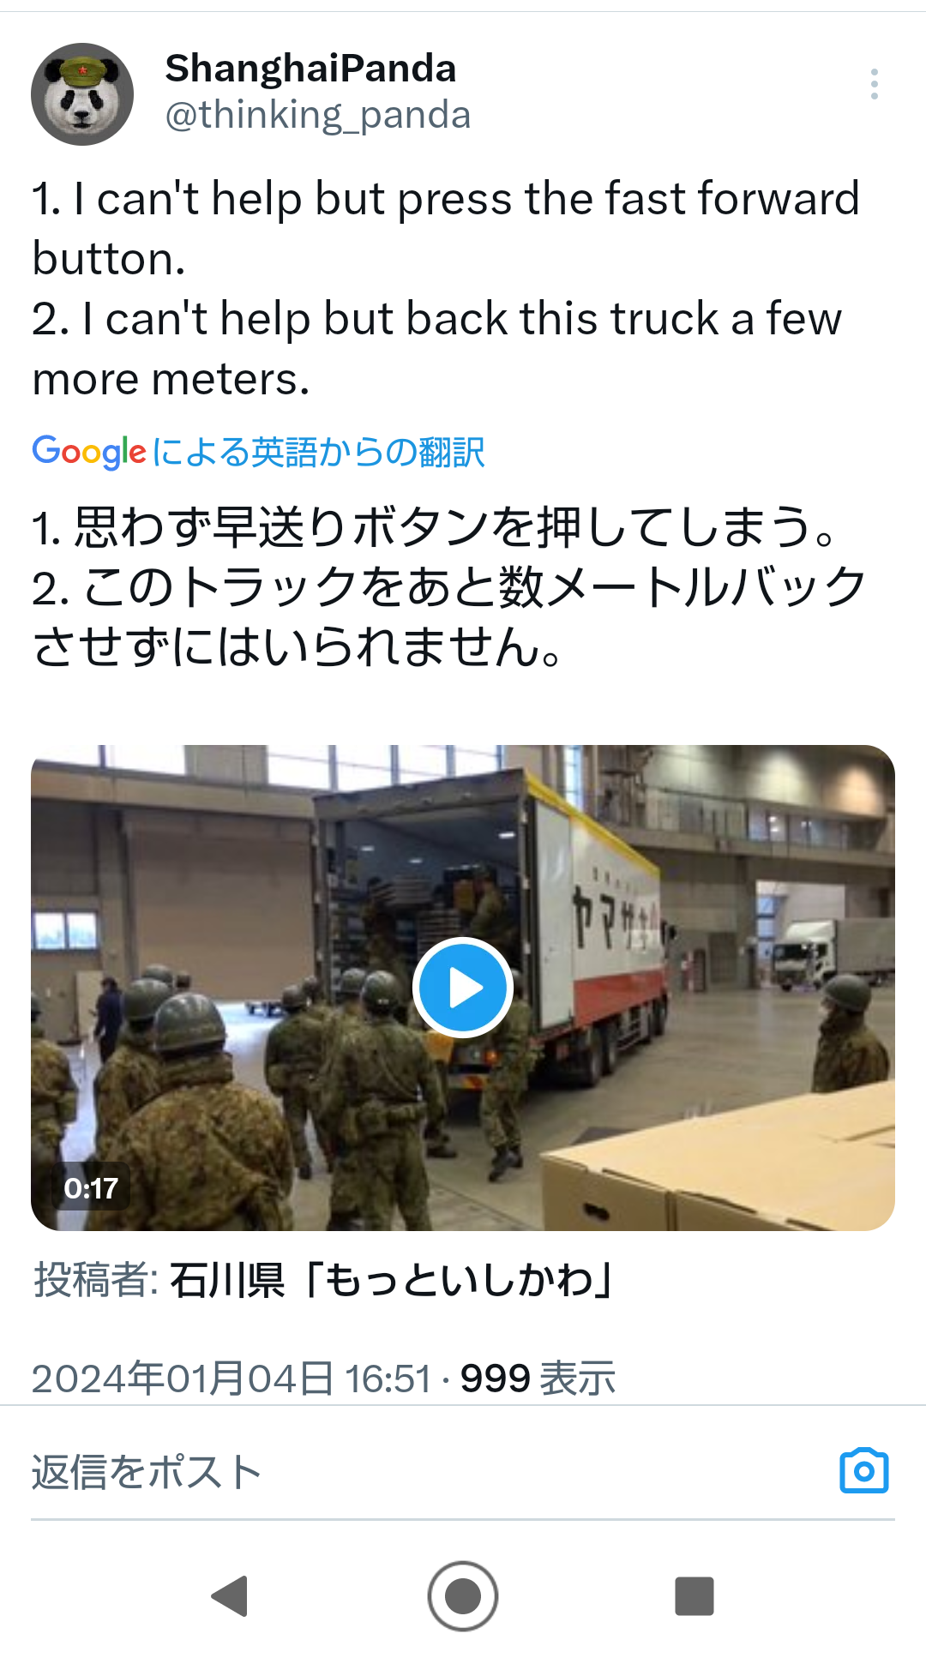Tap the Android home circle button
This screenshot has height=1658, width=926.
pyautogui.click(x=463, y=1596)
